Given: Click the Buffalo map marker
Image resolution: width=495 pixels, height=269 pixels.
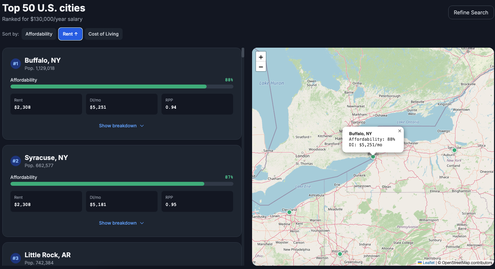Looking at the screenshot, I should pyautogui.click(x=373, y=157).
